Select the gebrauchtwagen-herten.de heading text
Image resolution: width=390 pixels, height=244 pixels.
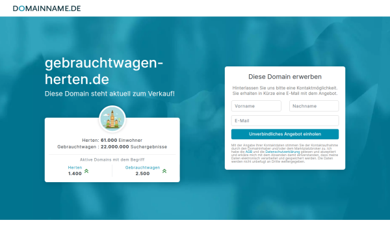point(104,71)
